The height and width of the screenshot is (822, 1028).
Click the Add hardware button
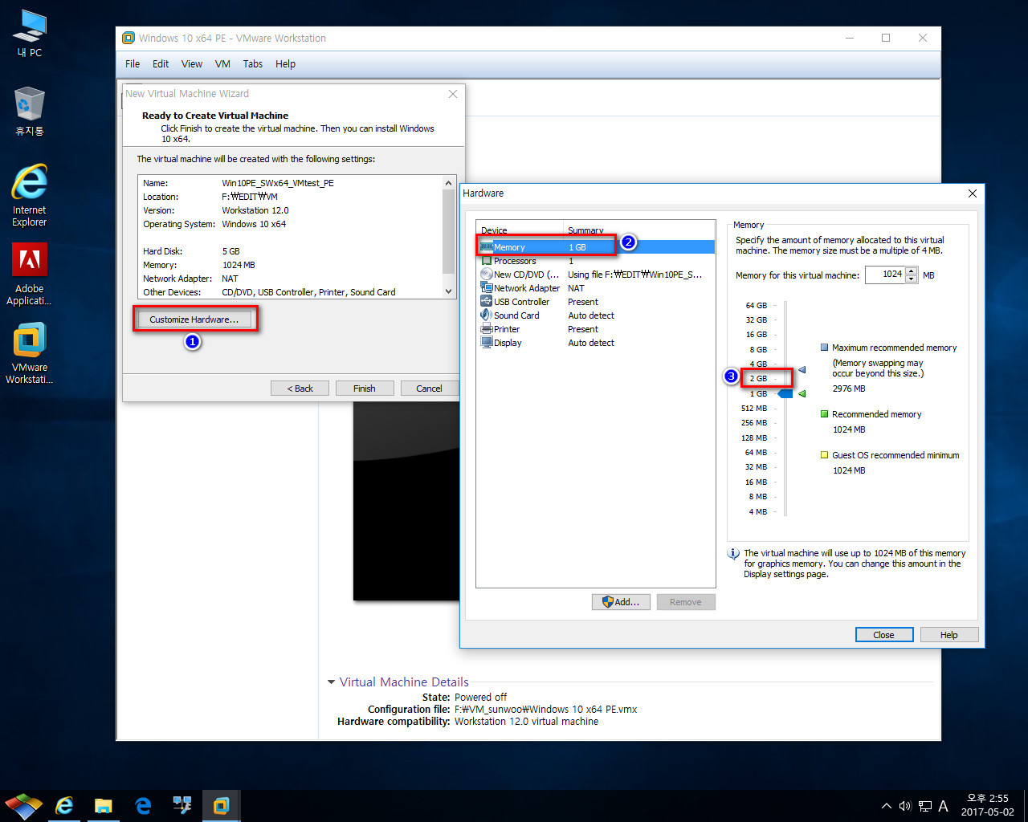[x=621, y=602]
